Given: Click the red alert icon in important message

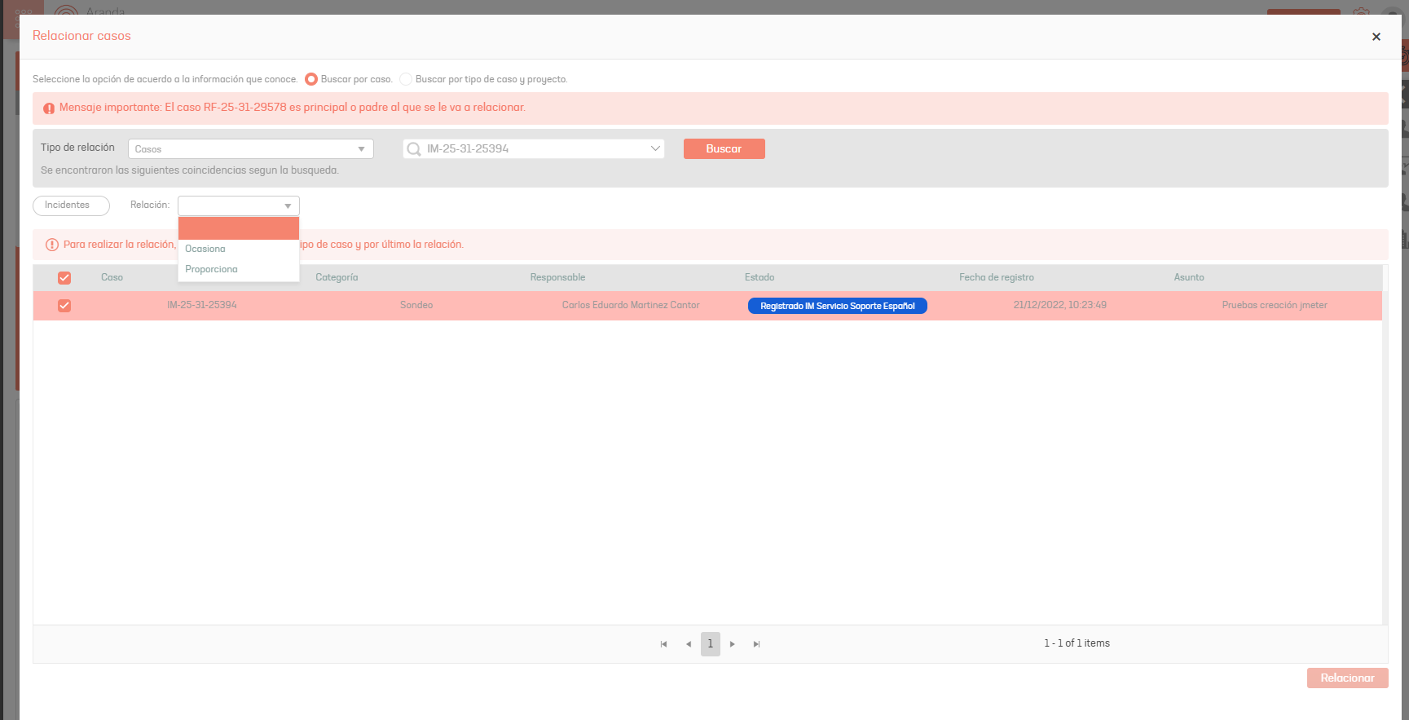Looking at the screenshot, I should (49, 108).
